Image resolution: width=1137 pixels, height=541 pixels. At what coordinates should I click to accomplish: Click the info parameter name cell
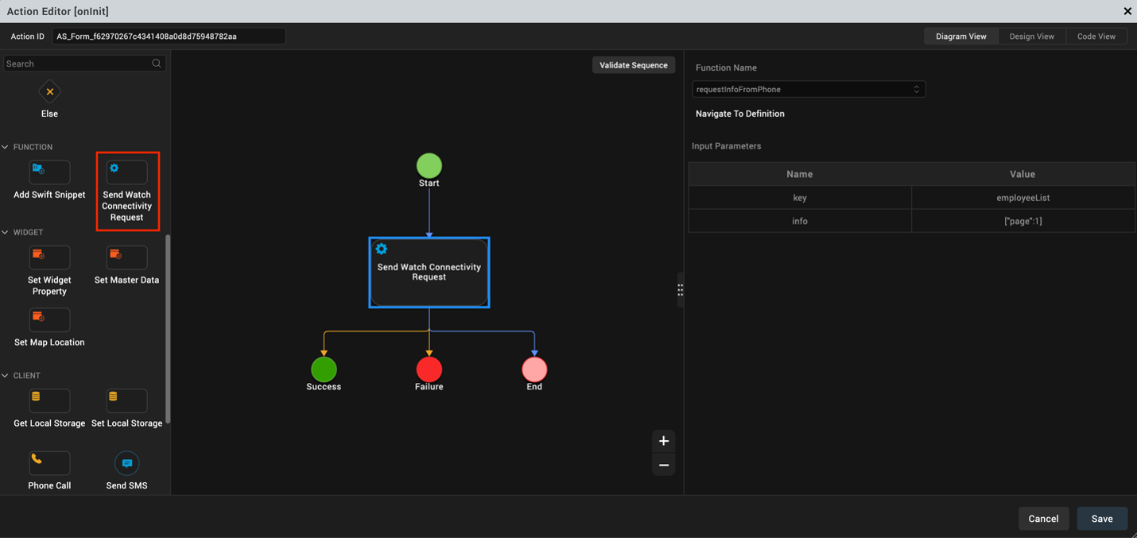click(800, 221)
